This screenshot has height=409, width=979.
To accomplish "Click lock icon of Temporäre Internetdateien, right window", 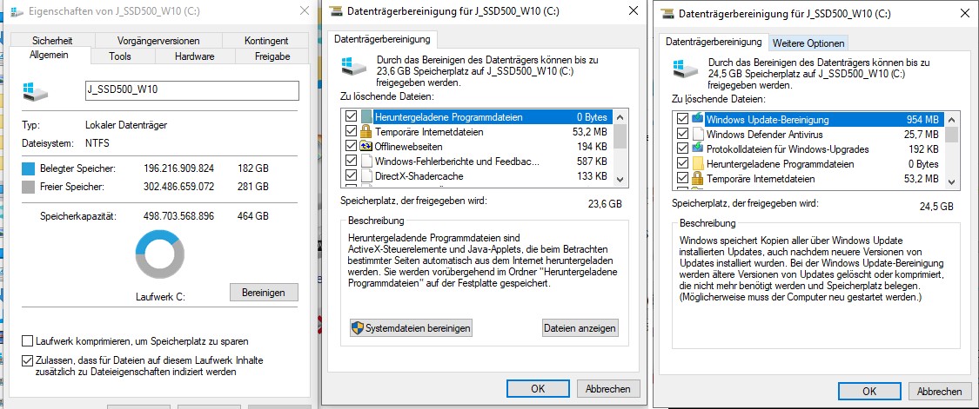I will 697,179.
